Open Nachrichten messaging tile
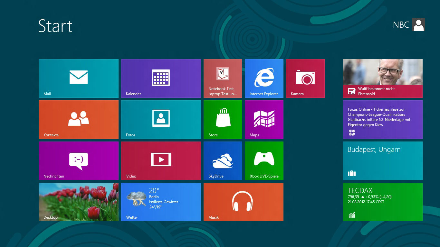The image size is (440, 247). (78, 160)
